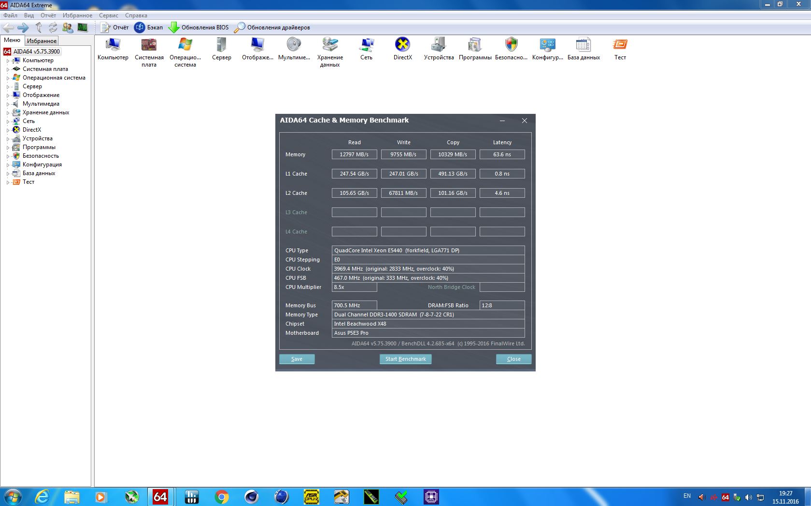Expand the Мультимедиа tree node
This screenshot has width=811, height=506.
(x=8, y=104)
